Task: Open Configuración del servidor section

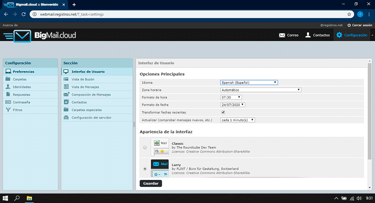Action: 91,118
